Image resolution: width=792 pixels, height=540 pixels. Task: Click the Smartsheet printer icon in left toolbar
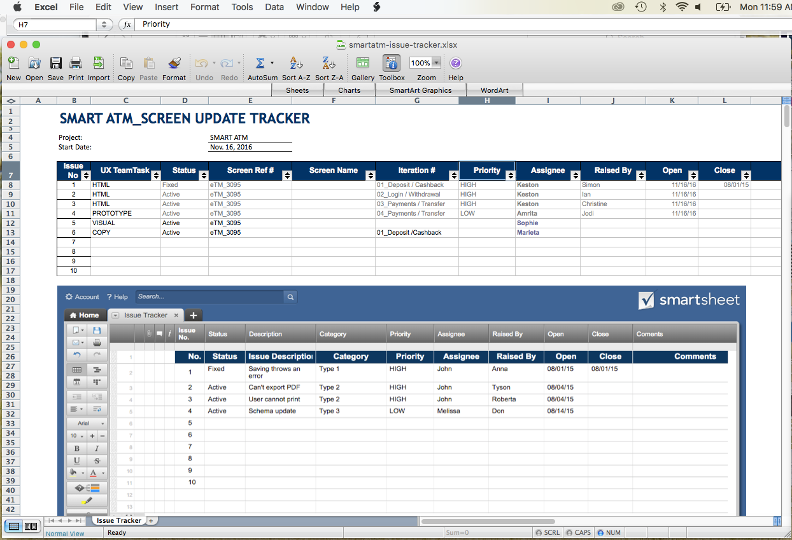coord(97,343)
